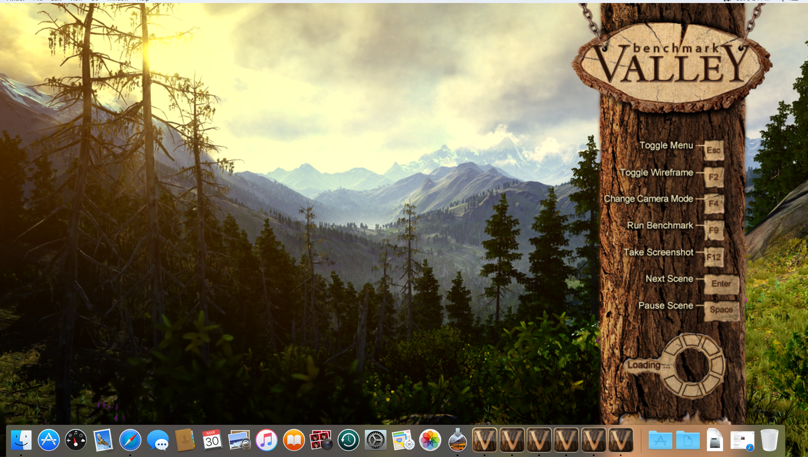This screenshot has width=808, height=457.
Task: Launch the Maps app from the dock
Action: [403, 440]
